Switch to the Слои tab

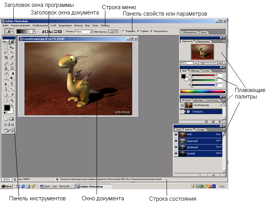pos(179,130)
